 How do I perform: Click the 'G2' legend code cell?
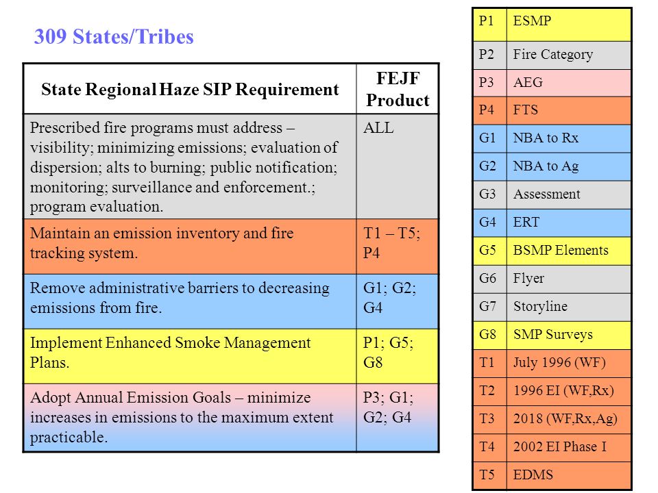(x=489, y=167)
